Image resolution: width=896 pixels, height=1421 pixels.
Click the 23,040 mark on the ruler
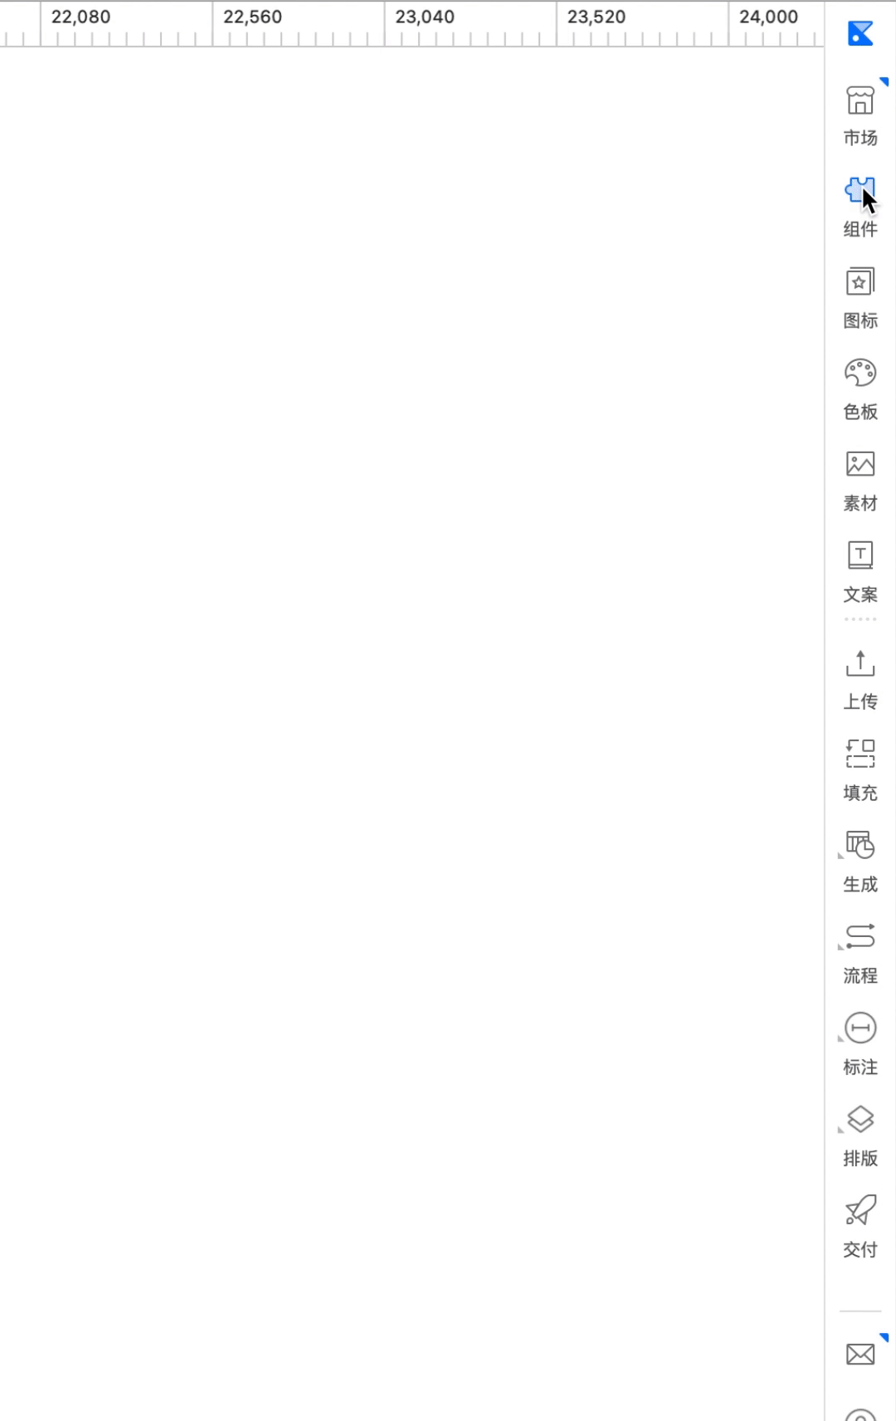coord(425,17)
